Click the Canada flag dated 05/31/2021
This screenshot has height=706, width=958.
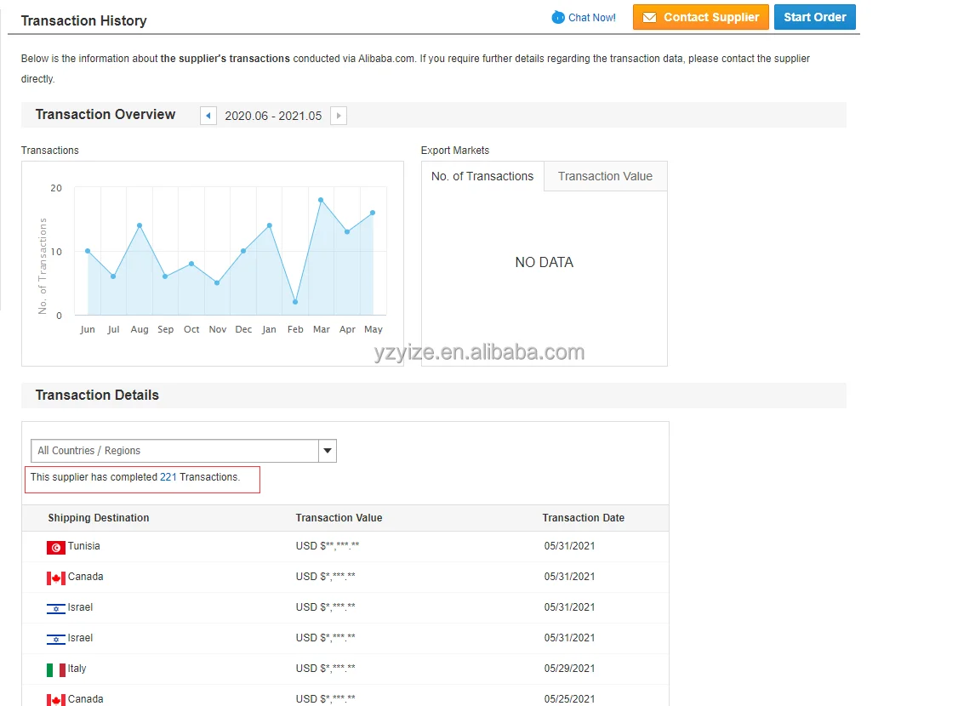coord(56,578)
